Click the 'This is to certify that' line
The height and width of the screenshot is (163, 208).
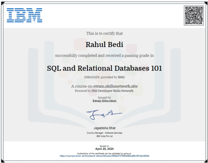tap(104, 33)
